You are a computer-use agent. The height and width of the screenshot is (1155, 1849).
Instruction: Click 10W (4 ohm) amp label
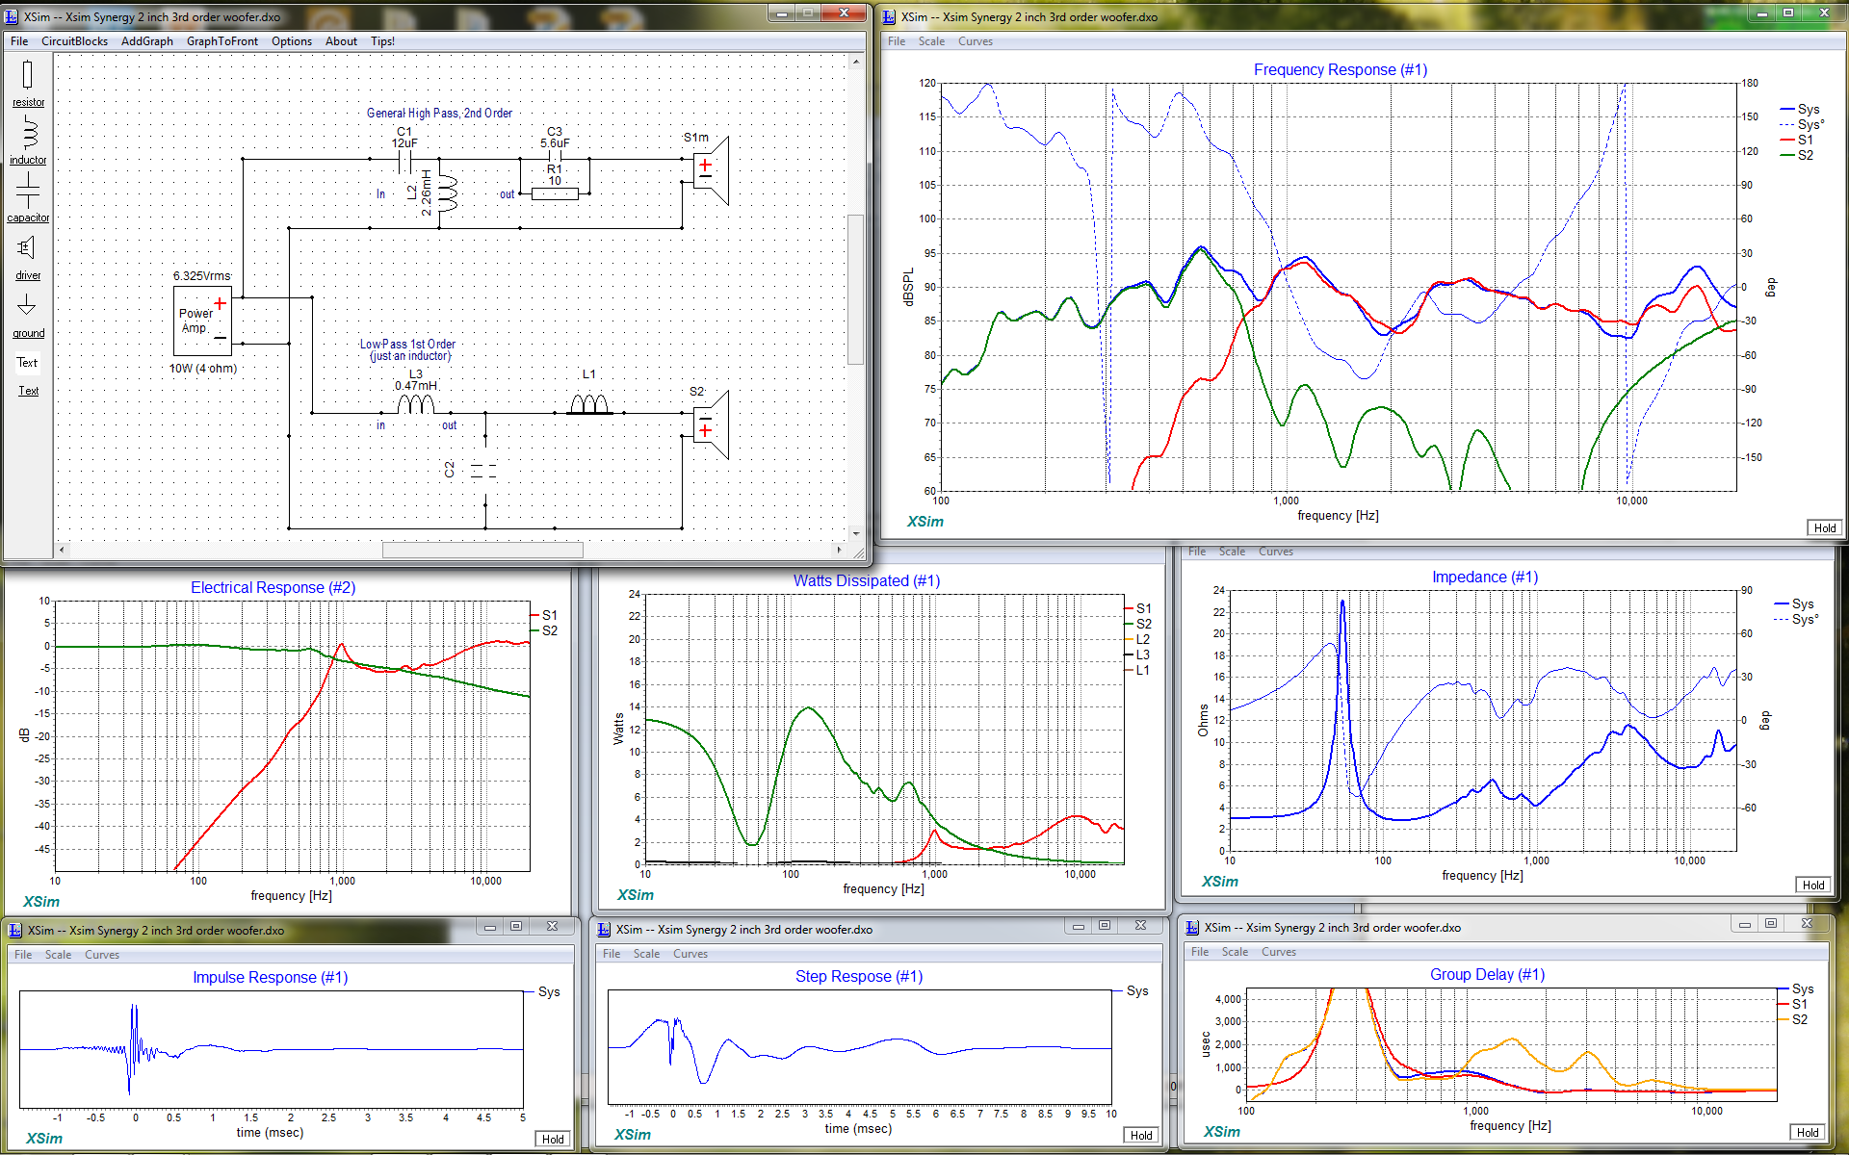[x=203, y=369]
